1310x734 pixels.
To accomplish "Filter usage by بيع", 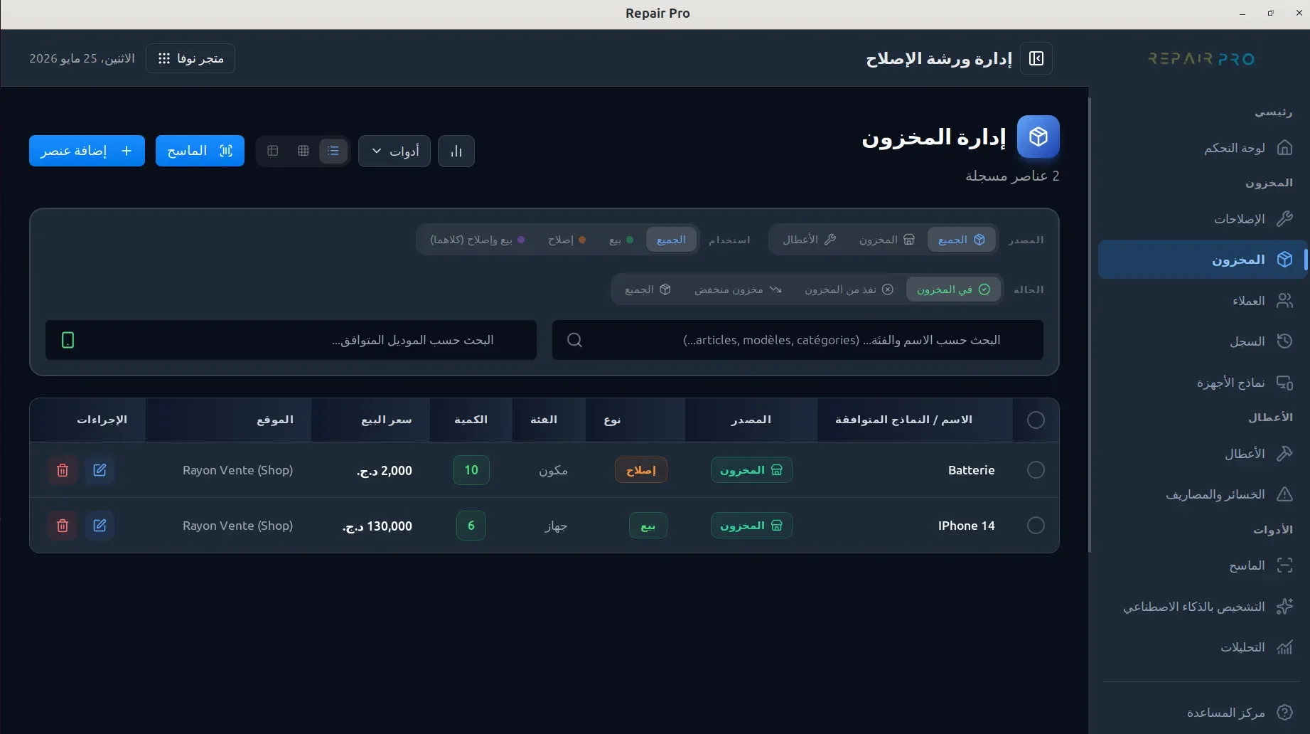I will pyautogui.click(x=621, y=240).
